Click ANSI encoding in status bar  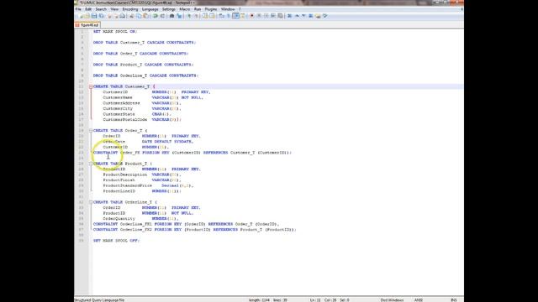pos(419,300)
